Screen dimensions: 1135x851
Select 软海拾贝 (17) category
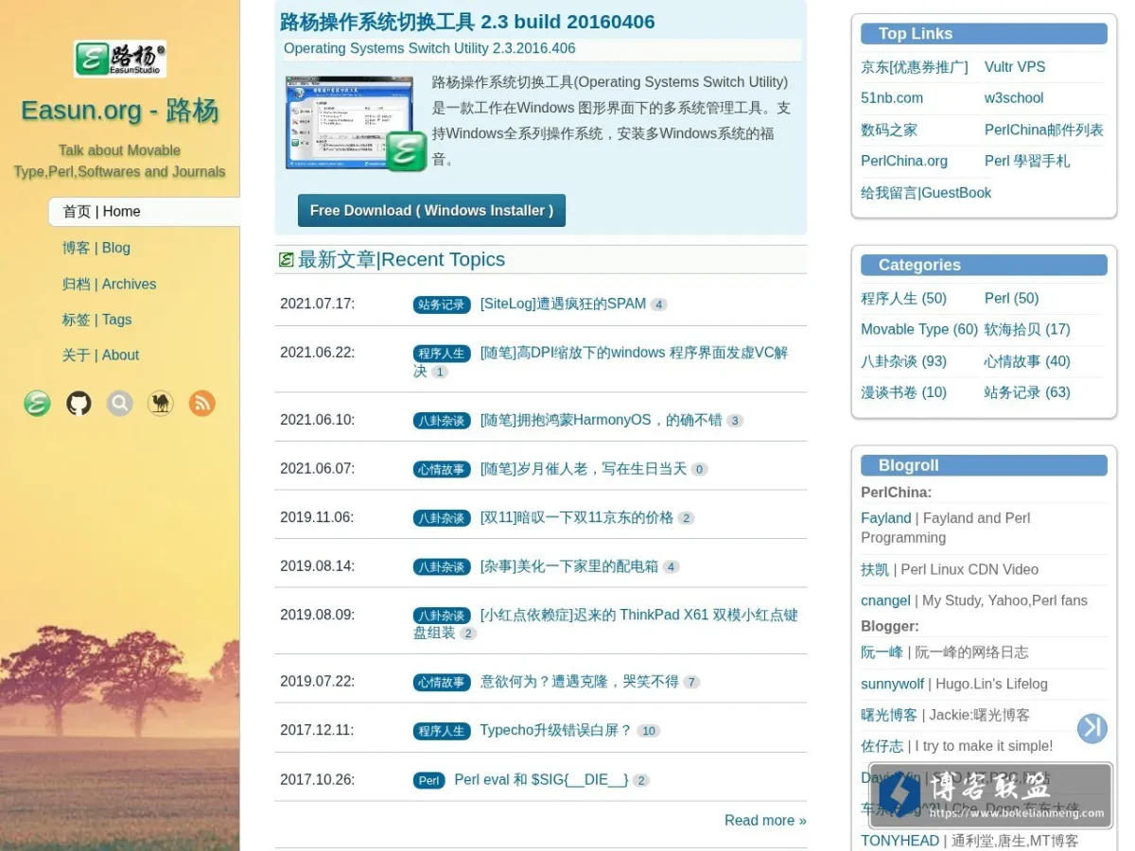1027,330
